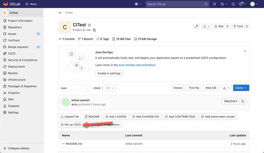The height and width of the screenshot is (153, 264).
Task: Copy commit SHA to clipboard
Action: tap(243, 101)
